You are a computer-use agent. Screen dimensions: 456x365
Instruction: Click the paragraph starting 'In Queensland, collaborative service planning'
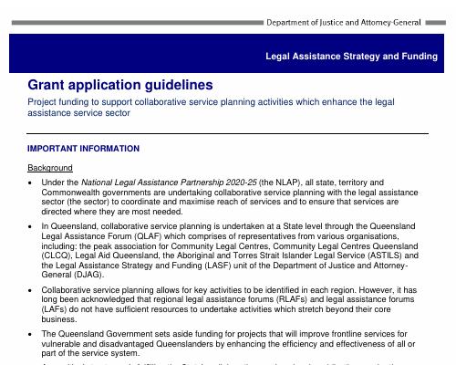tap(230, 251)
